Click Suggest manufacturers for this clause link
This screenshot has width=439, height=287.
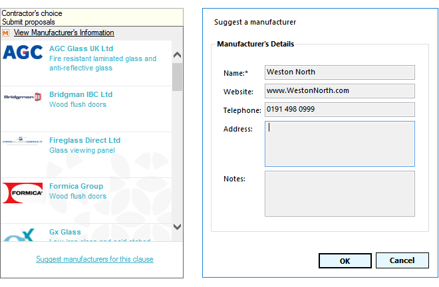(x=94, y=259)
